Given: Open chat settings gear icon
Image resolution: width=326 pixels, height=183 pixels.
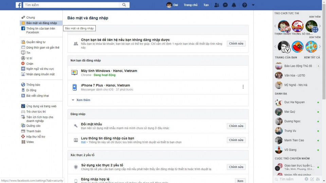Looking at the screenshot, I should click(306, 179).
